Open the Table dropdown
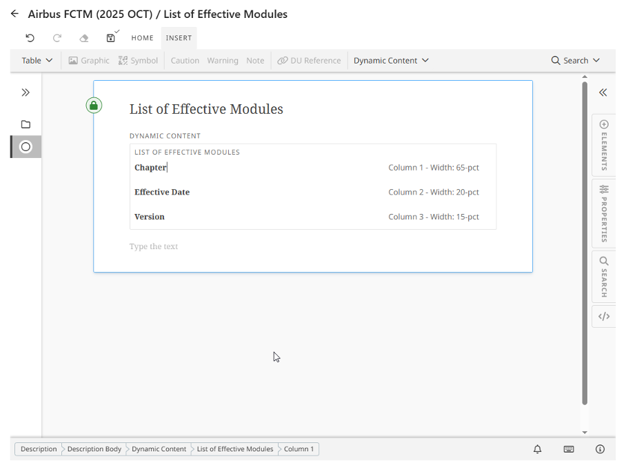The height and width of the screenshot is (461, 626). (37, 60)
